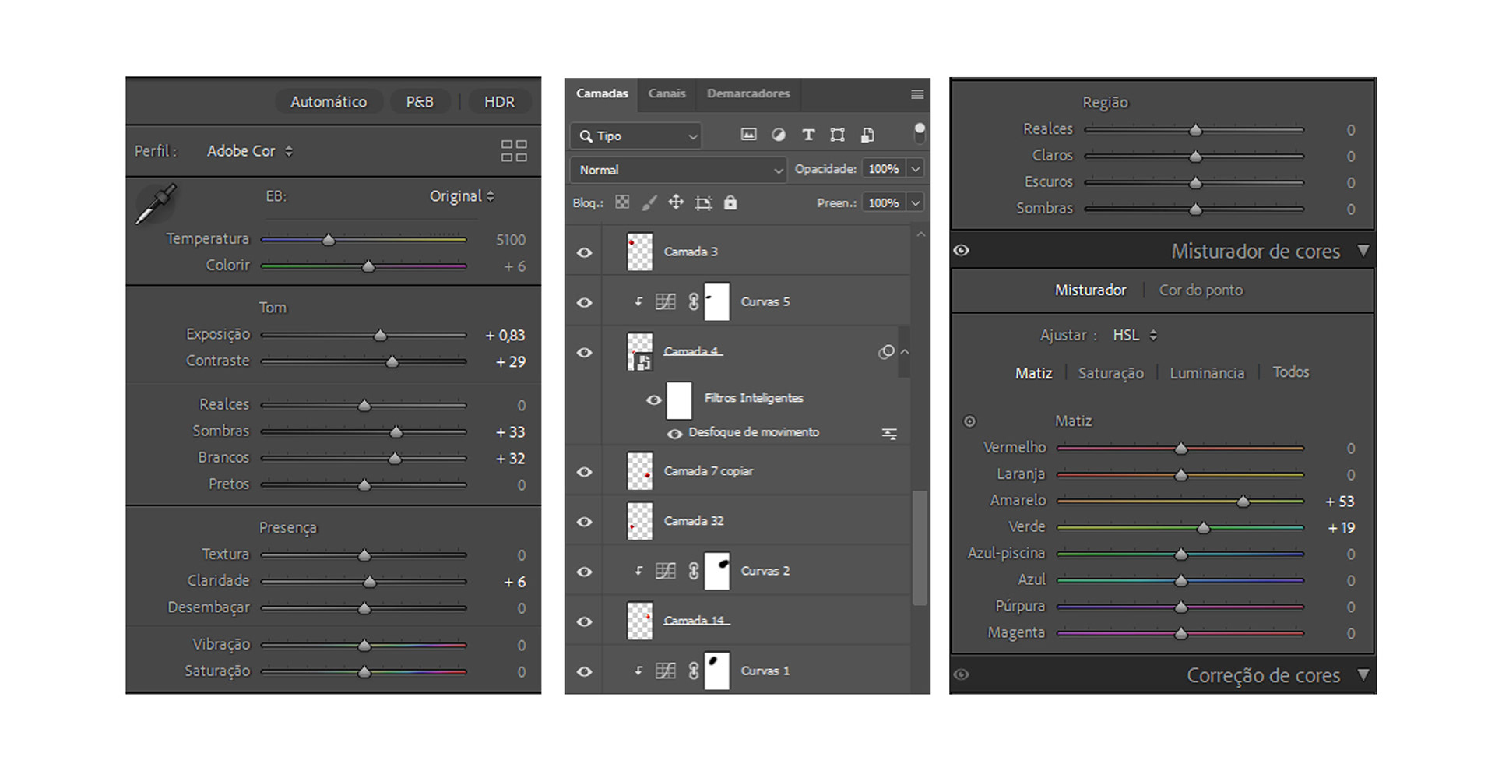Click the smart filter indicator on Camada 4
This screenshot has width=1495, height=771.
[886, 352]
